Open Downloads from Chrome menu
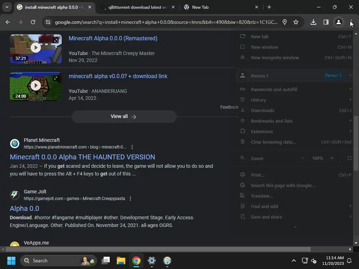This screenshot has width=359, height=269. click(295, 110)
